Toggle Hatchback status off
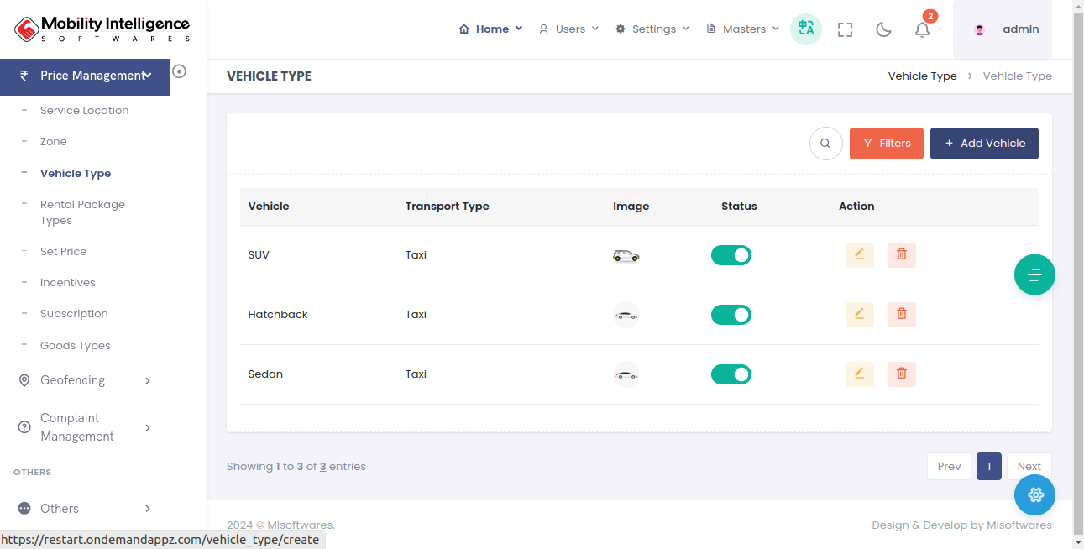This screenshot has height=549, width=1084. point(731,315)
